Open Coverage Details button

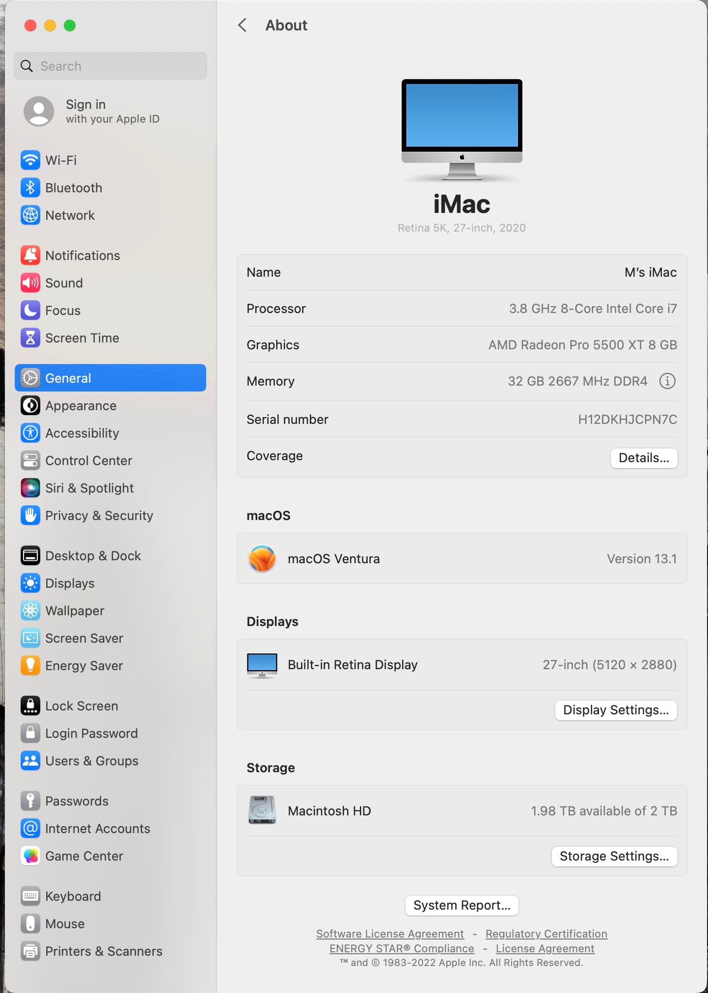[644, 458]
